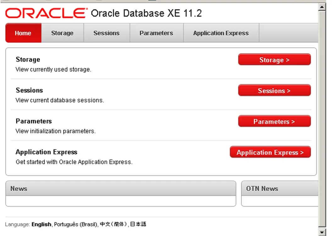Switch to the Storage tab
The image size is (333, 236).
point(63,33)
